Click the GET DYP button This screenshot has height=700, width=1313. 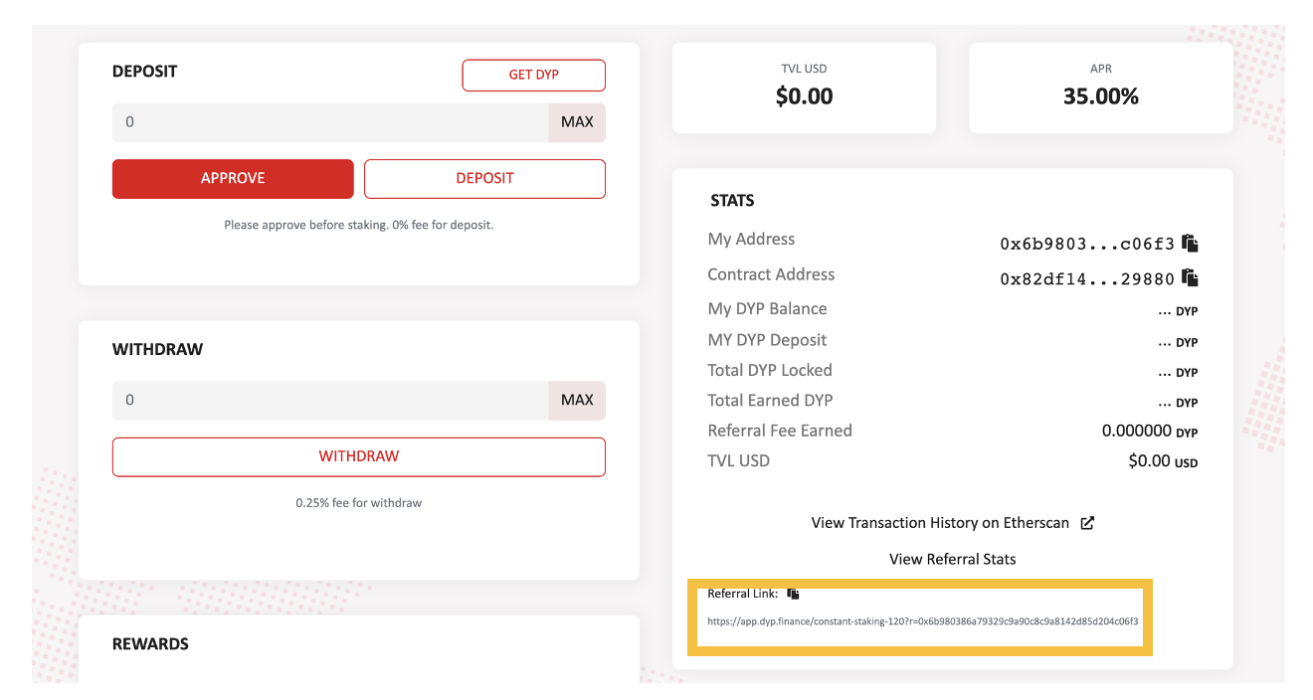click(x=534, y=75)
